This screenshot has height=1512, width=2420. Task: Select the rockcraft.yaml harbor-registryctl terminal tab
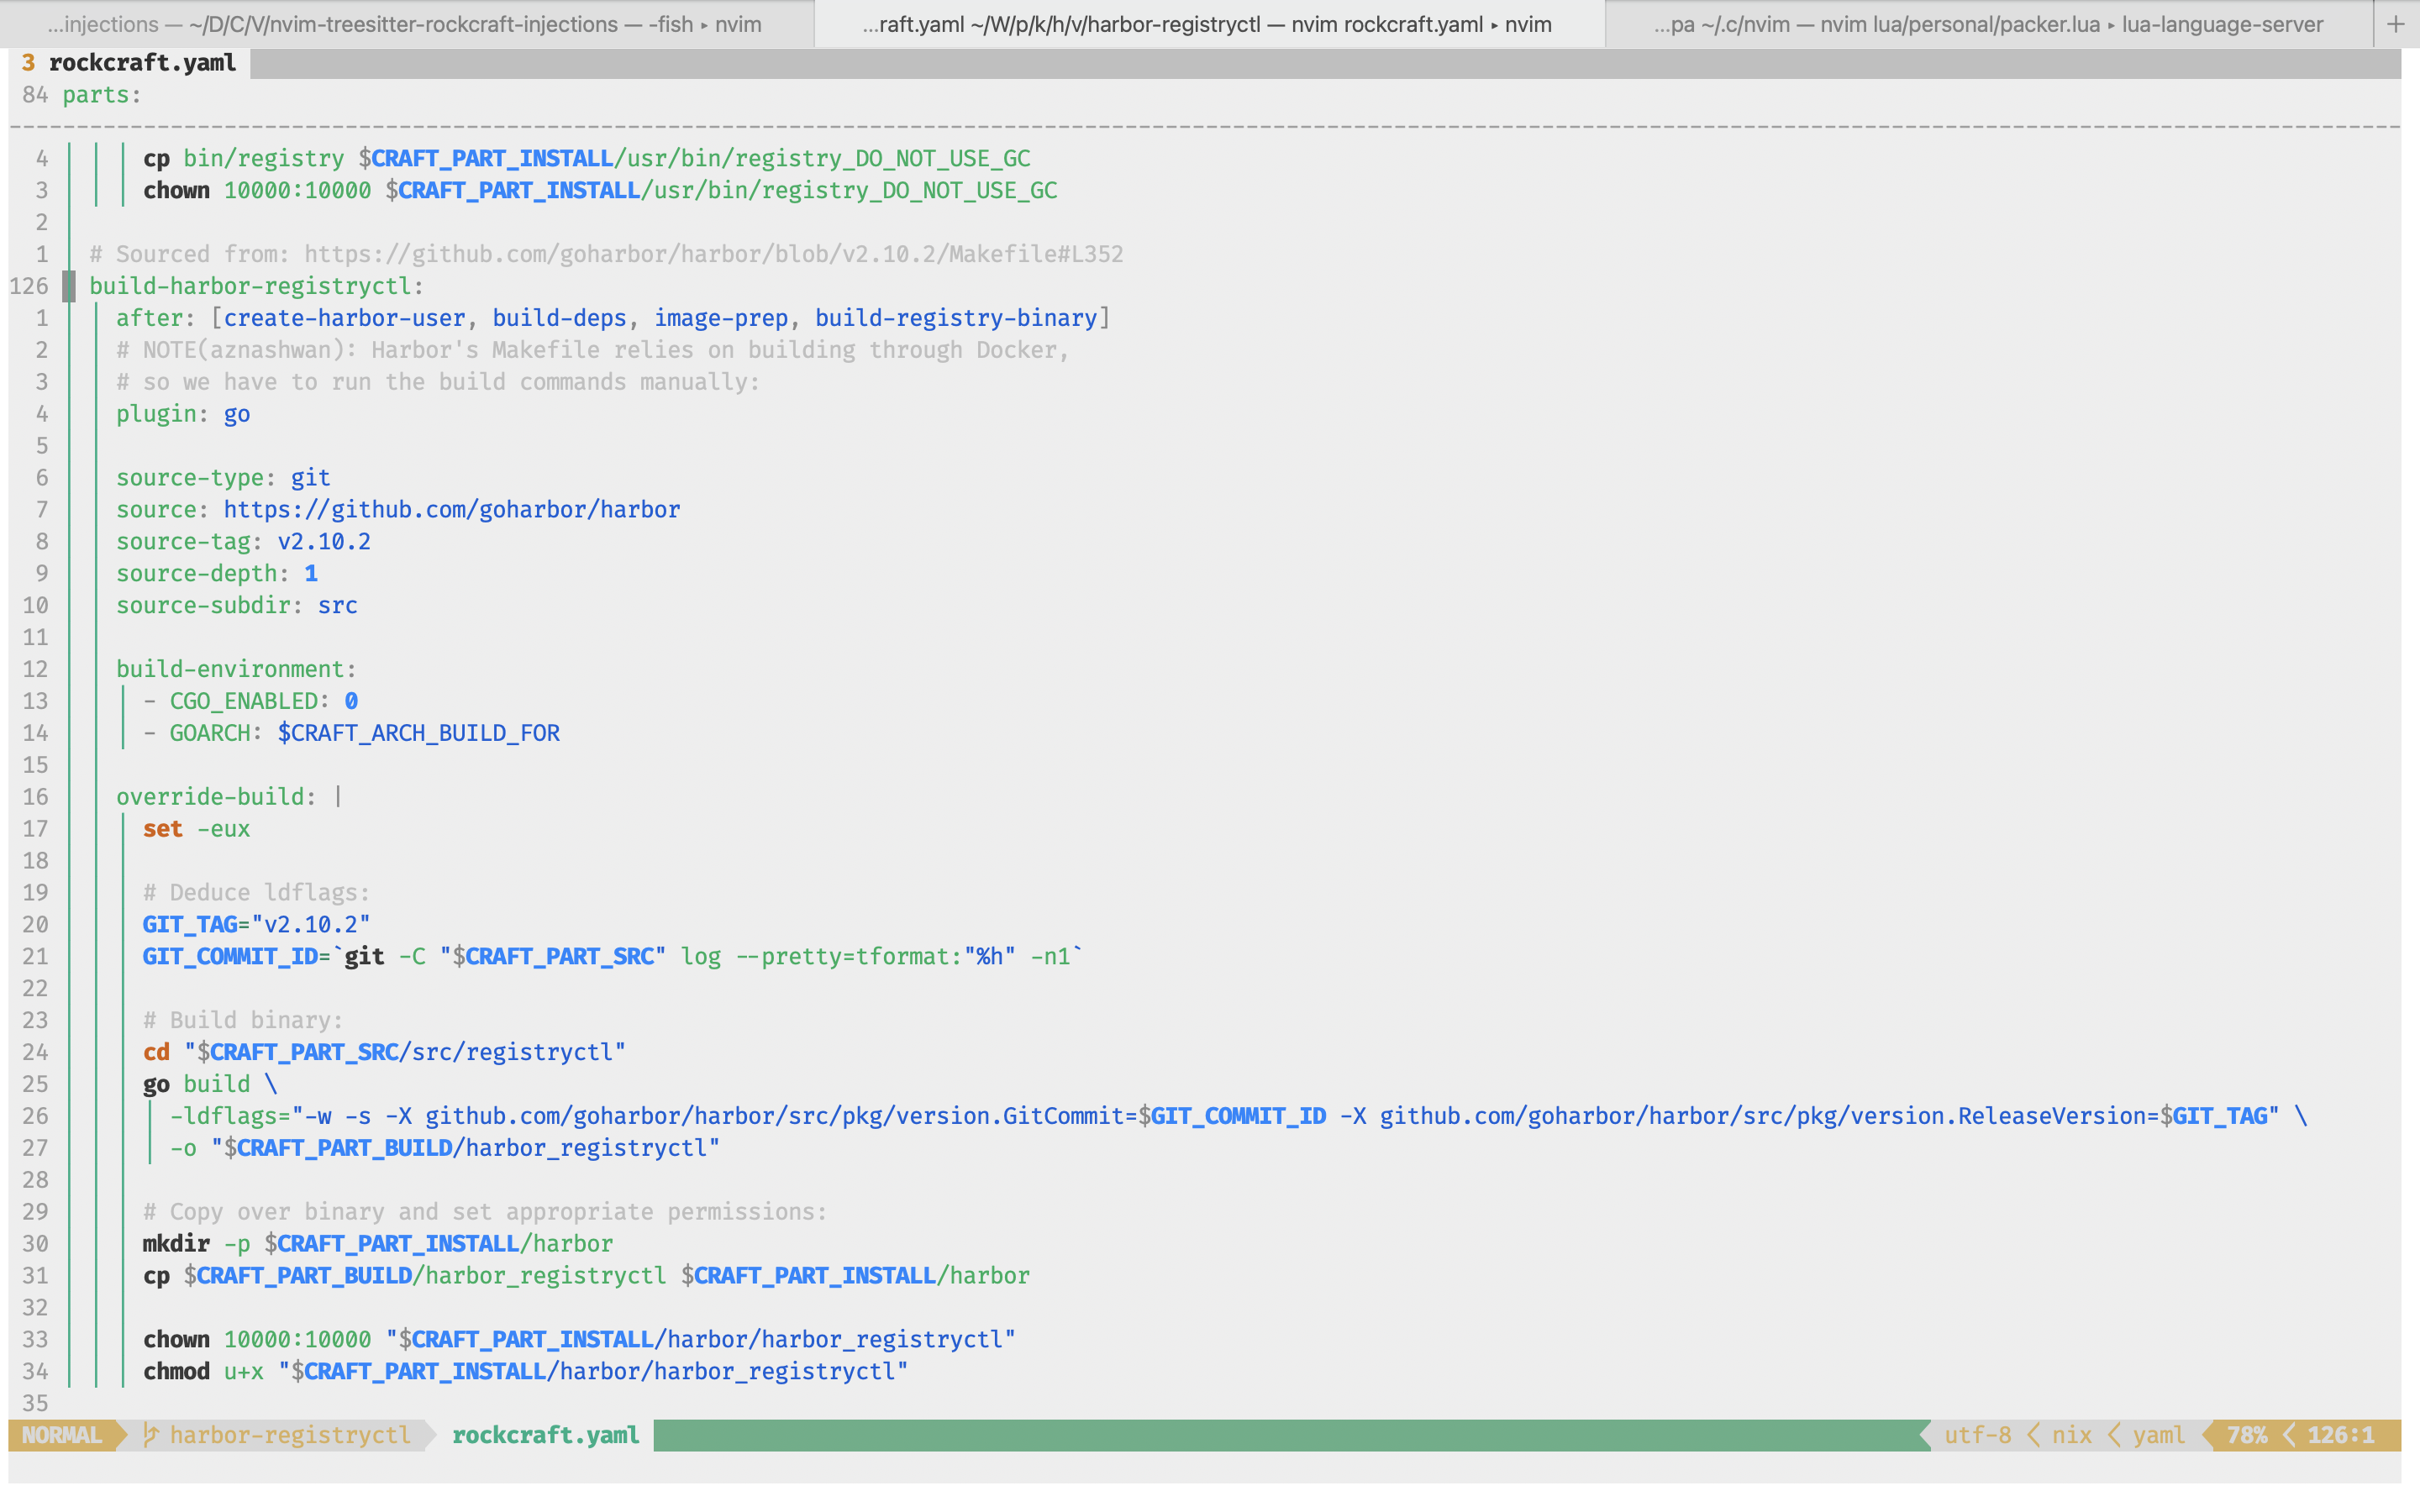point(1207,24)
